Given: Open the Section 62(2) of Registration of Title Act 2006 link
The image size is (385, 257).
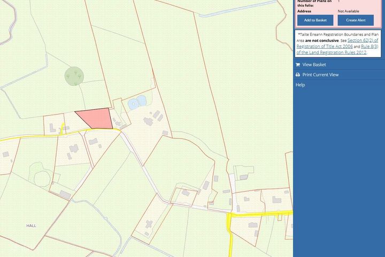Looking at the screenshot, I should coord(337,43).
